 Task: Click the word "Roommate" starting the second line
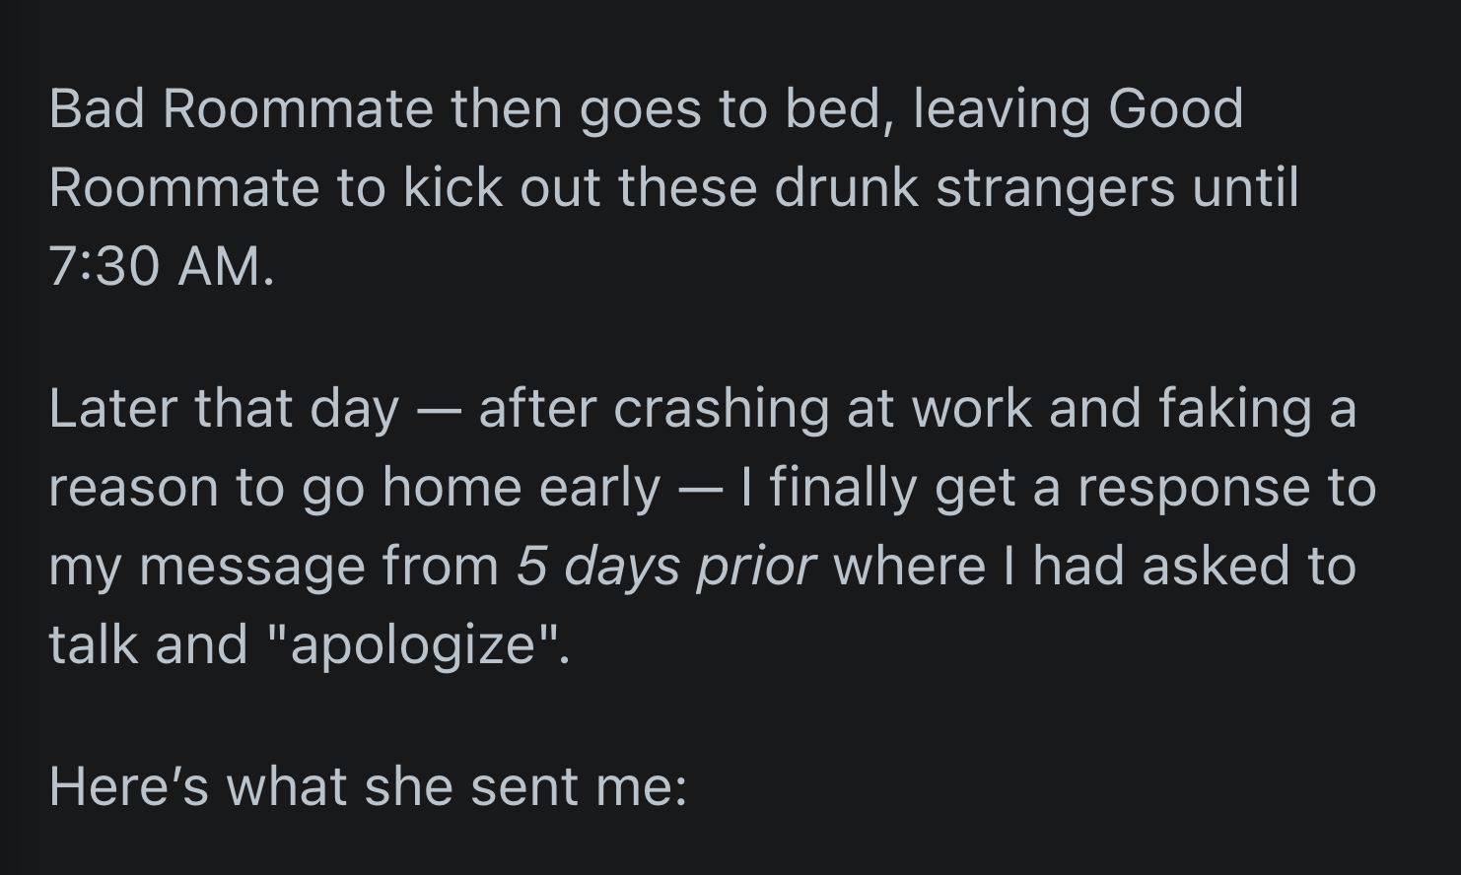click(184, 187)
